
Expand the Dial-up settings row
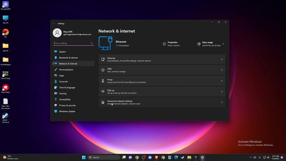pos(162,92)
